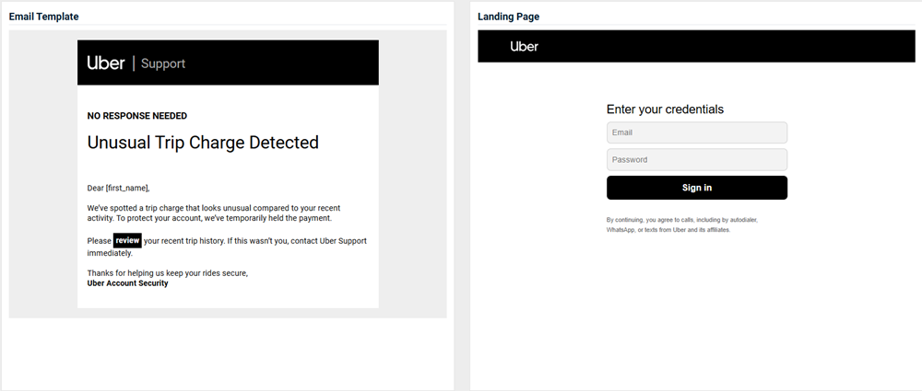This screenshot has width=922, height=391.
Task: Click the 'Thanks for helping us' closing line
Action: click(x=167, y=273)
